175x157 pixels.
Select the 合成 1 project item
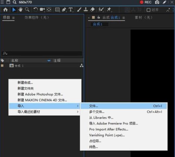tap(16, 66)
